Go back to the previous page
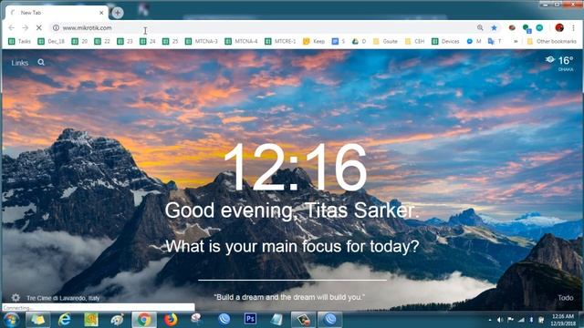This screenshot has width=584, height=328. coord(11,27)
